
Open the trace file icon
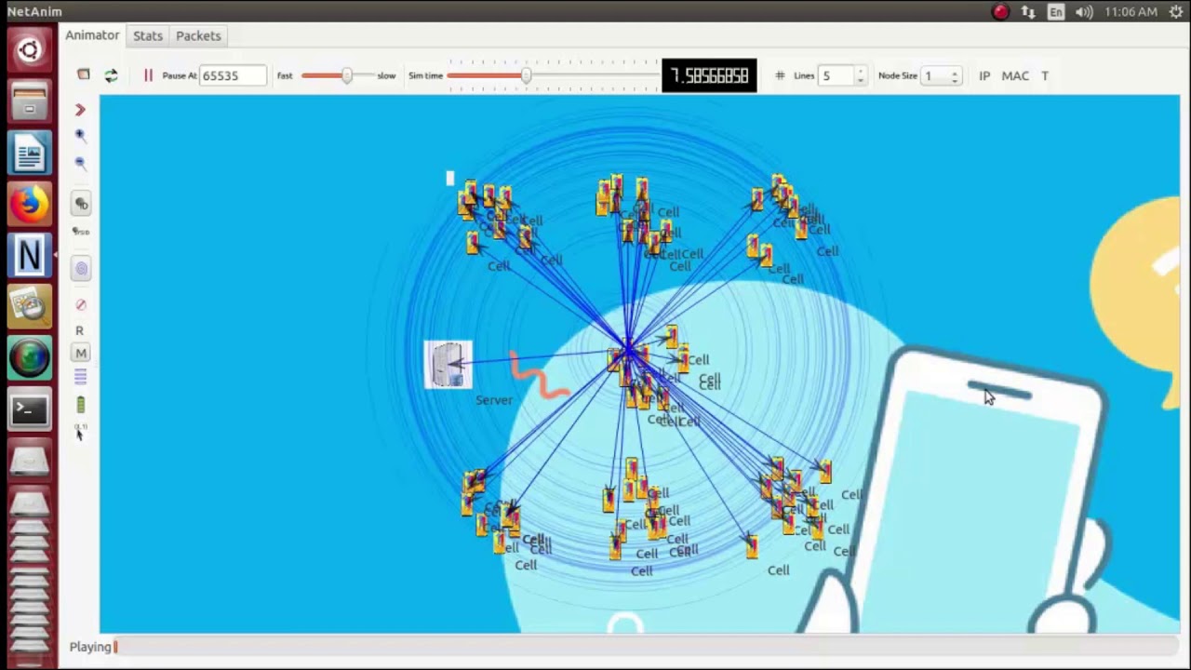point(84,75)
